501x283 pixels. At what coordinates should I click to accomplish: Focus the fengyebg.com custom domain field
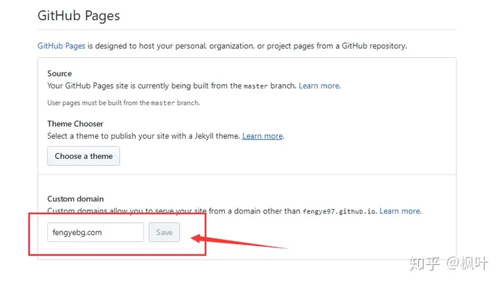[95, 232]
